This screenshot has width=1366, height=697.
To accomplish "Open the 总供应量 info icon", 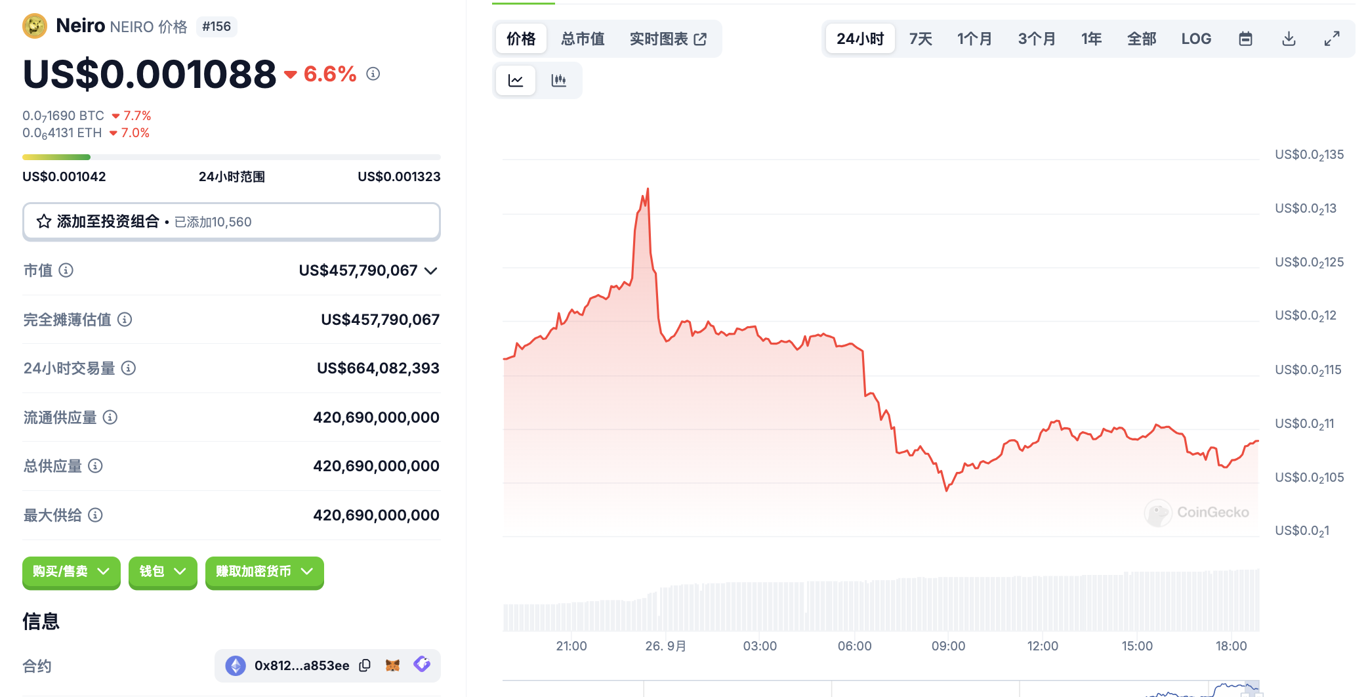I will click(x=95, y=466).
